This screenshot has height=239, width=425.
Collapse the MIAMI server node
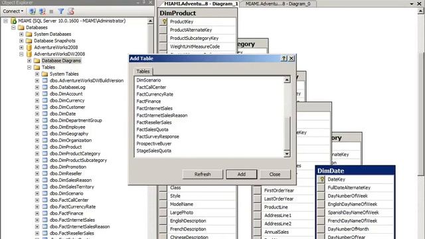6,21
